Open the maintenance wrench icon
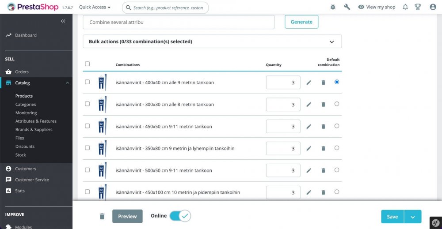442x229 pixels. (347, 7)
